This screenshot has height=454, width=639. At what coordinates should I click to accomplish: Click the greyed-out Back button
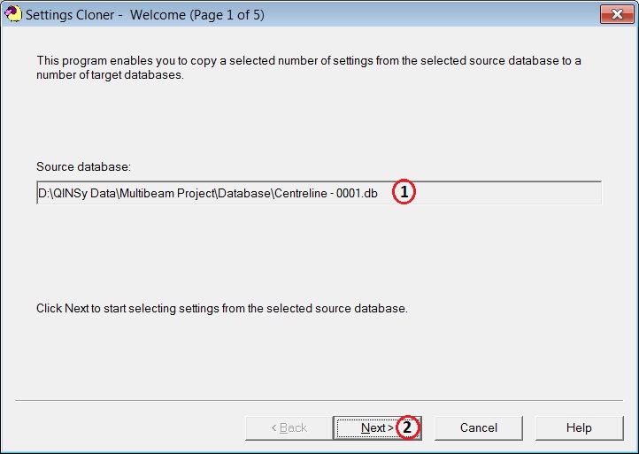click(x=289, y=427)
